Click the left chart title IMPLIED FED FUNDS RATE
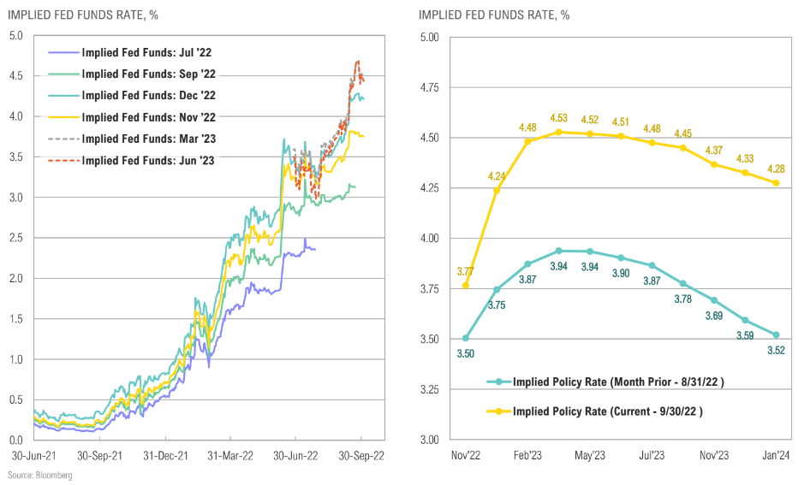The height and width of the screenshot is (485, 804). coord(82,15)
